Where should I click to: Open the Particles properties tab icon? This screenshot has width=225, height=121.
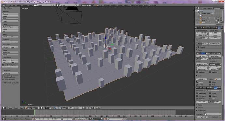(x=219, y=27)
